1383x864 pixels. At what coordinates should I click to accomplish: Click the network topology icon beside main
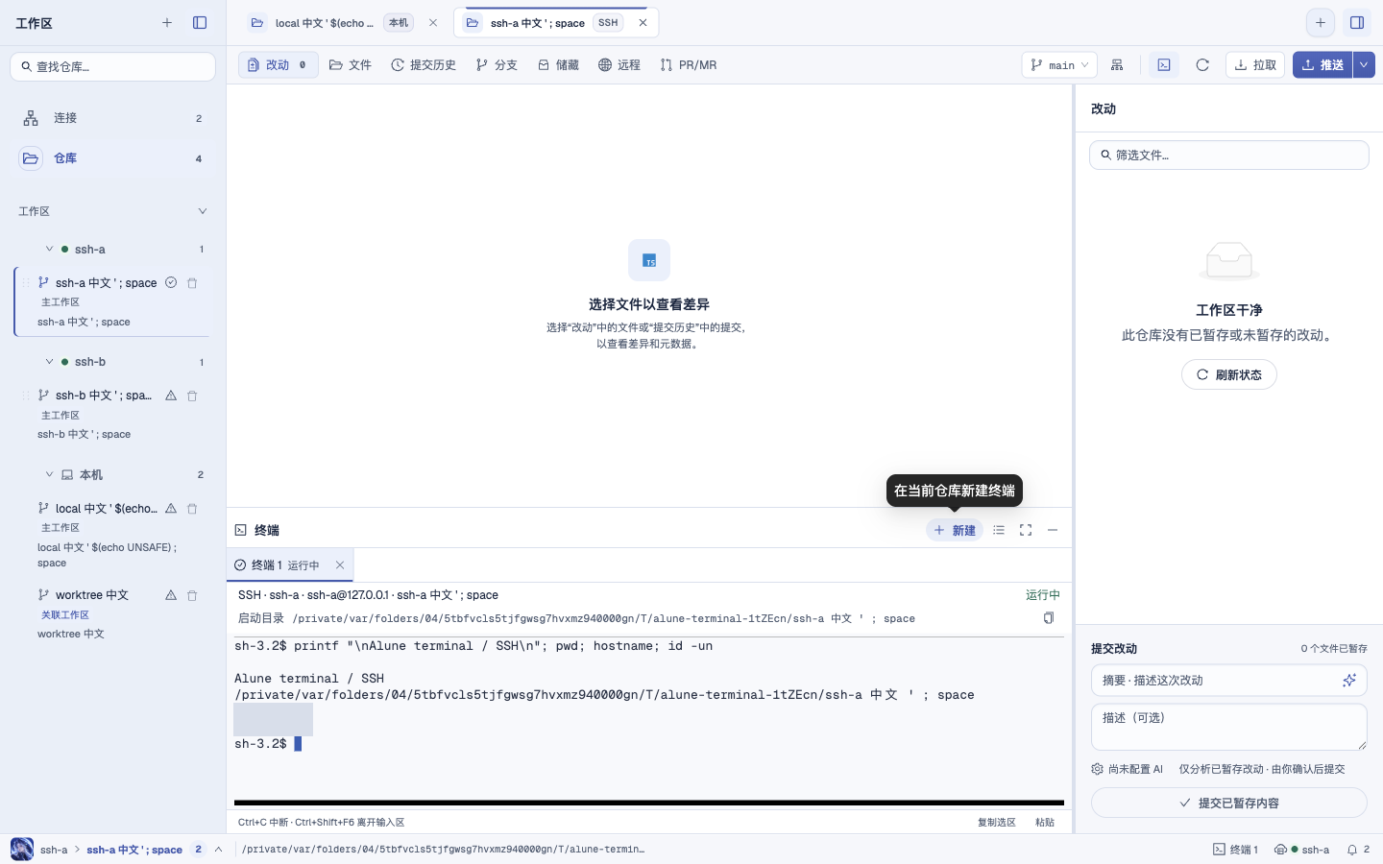[1117, 65]
